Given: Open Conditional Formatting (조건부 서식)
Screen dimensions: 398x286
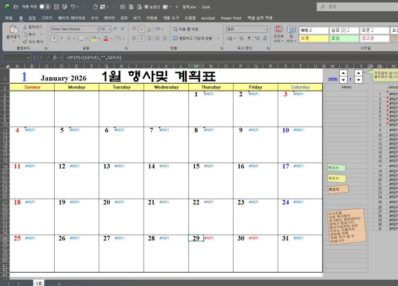Looking at the screenshot, I should [279, 34].
